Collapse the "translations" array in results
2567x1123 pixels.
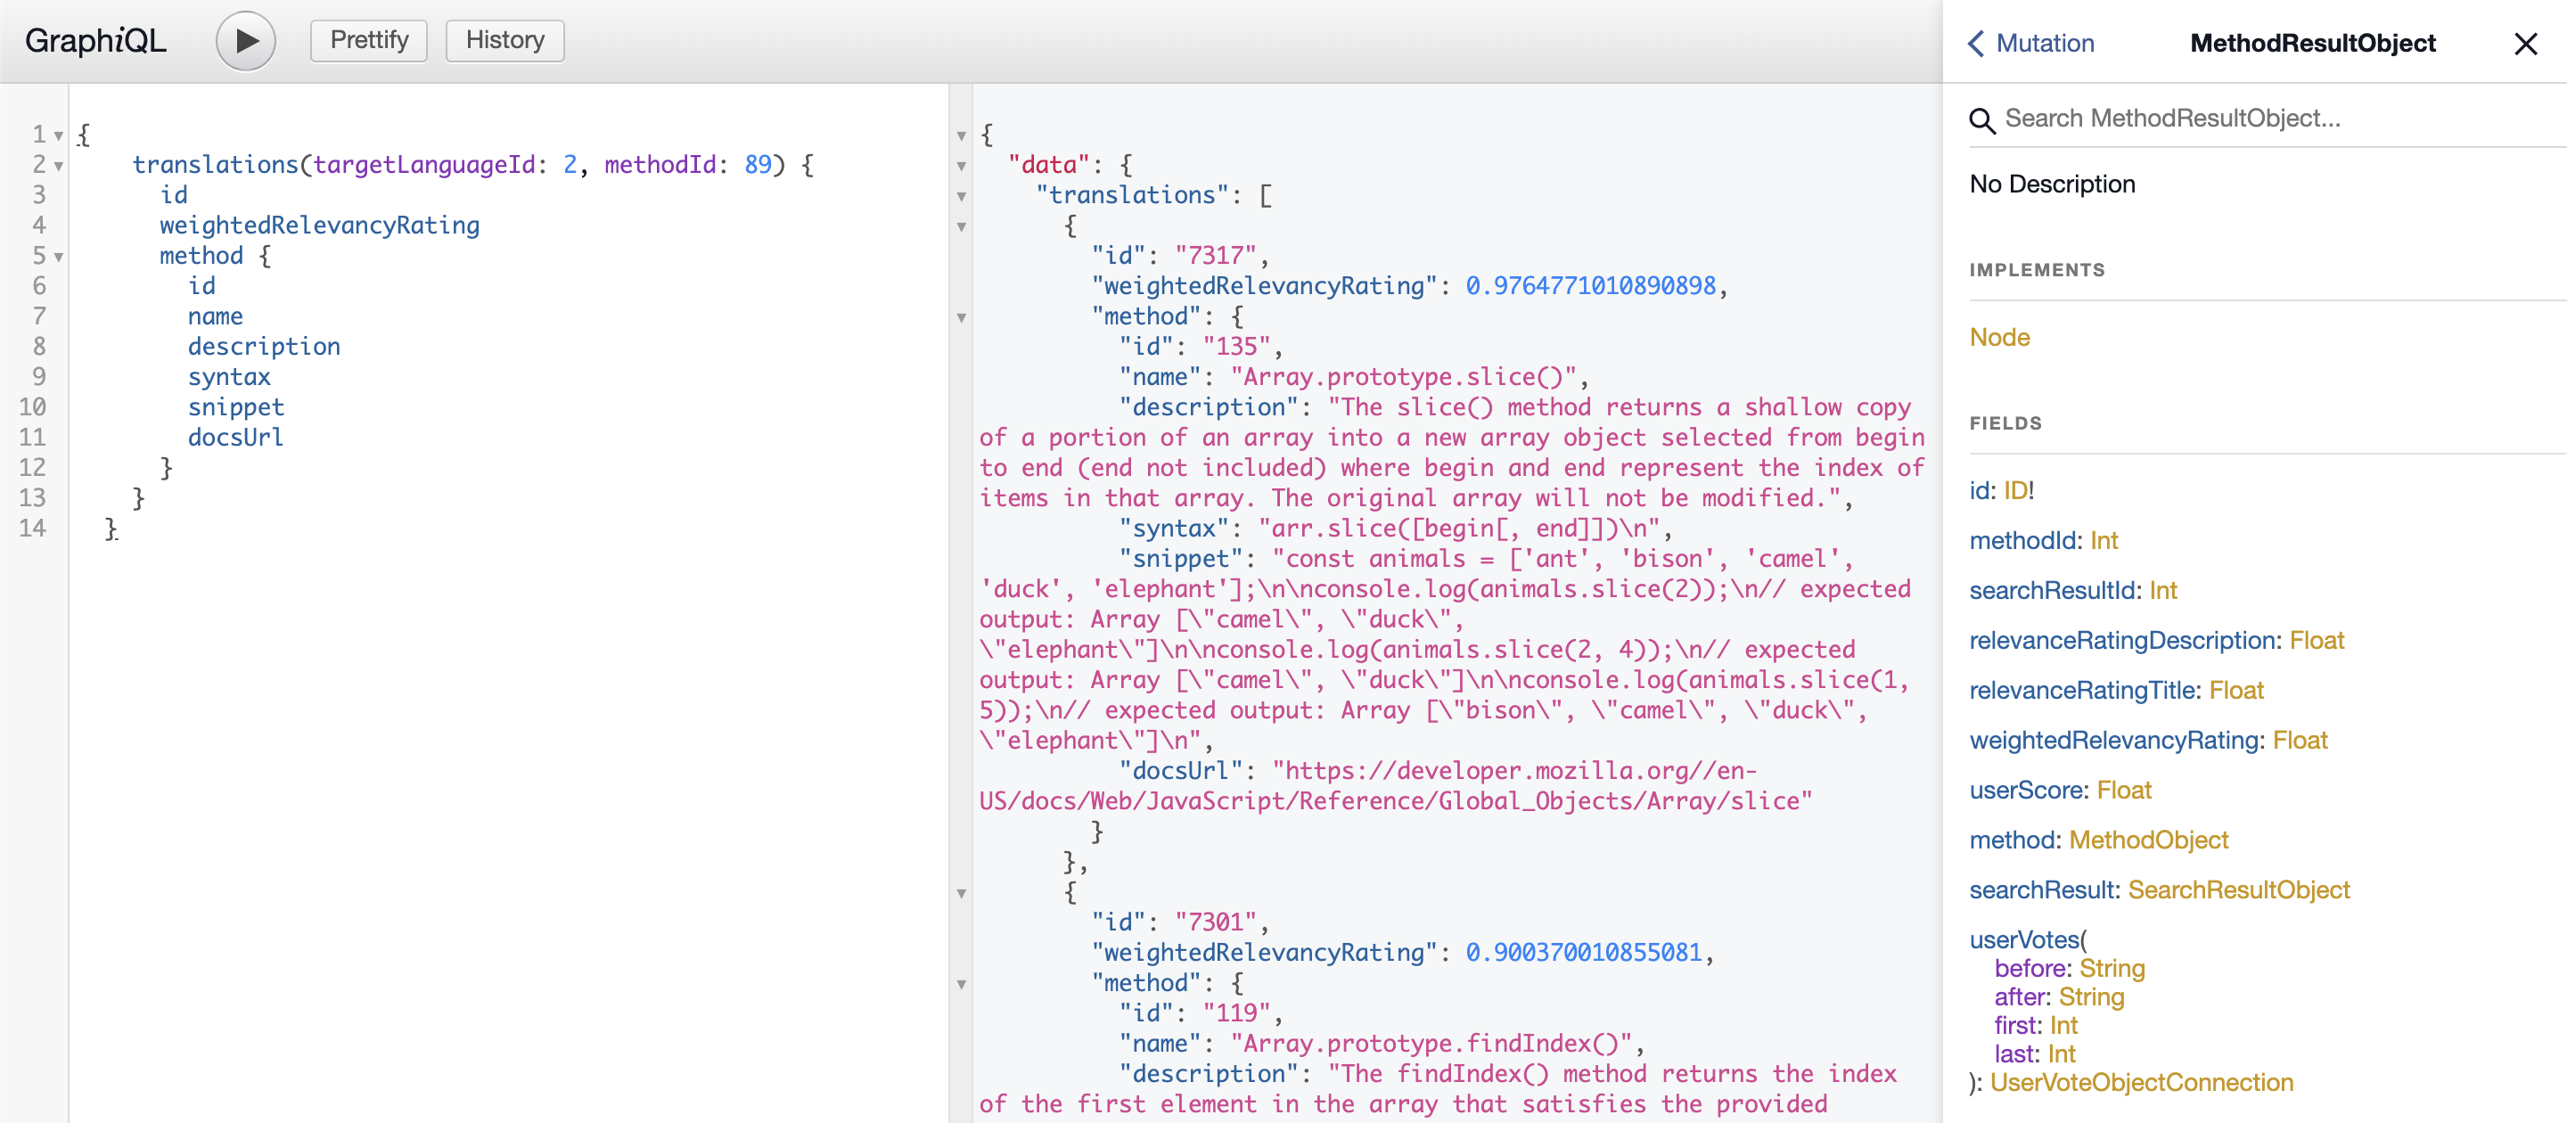(962, 195)
